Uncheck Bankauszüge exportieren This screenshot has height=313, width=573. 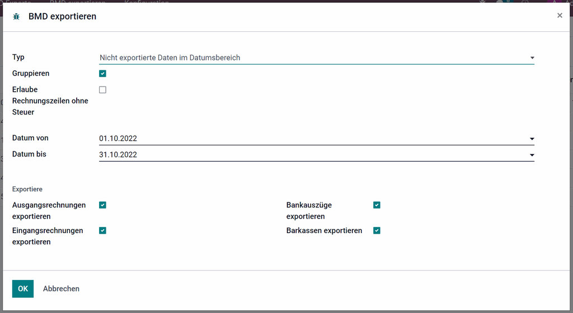tap(377, 205)
